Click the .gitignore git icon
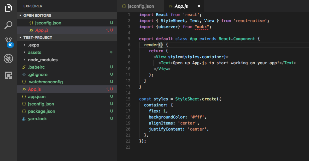The image size is (309, 161). pyautogui.click(x=24, y=74)
